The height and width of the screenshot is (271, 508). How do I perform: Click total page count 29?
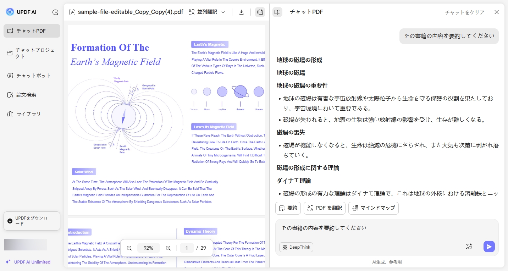203,248
